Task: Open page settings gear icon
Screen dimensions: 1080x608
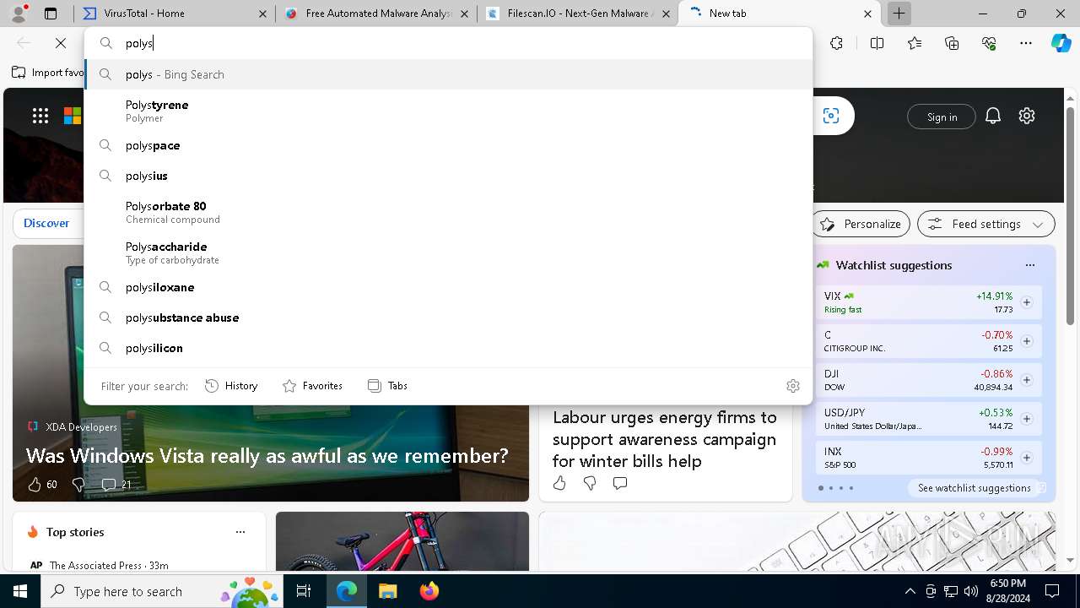Action: 1027,116
